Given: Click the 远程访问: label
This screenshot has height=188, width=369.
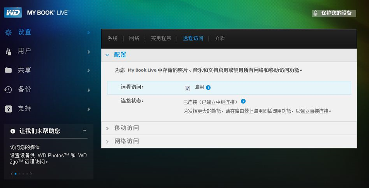Looking at the screenshot, I should [132, 87].
